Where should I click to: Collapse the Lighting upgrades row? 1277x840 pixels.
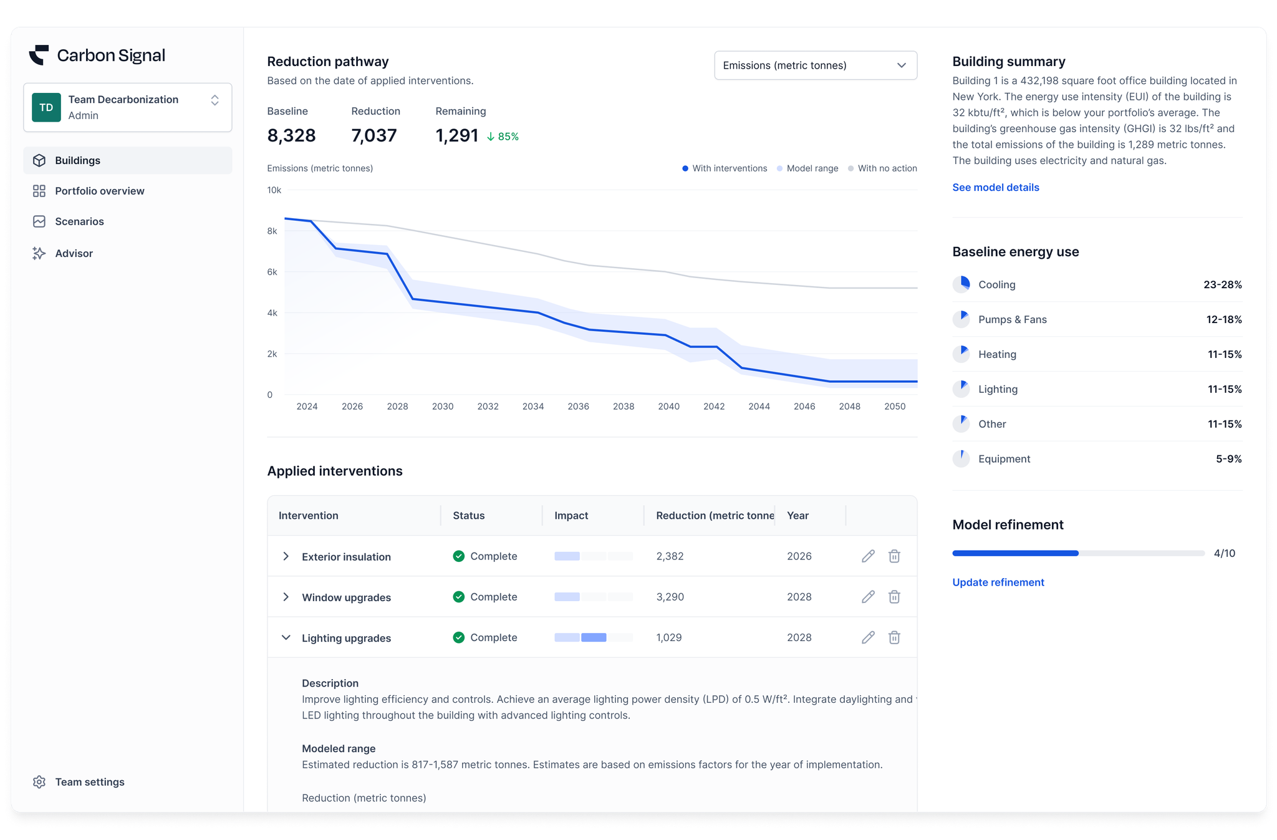coord(286,637)
